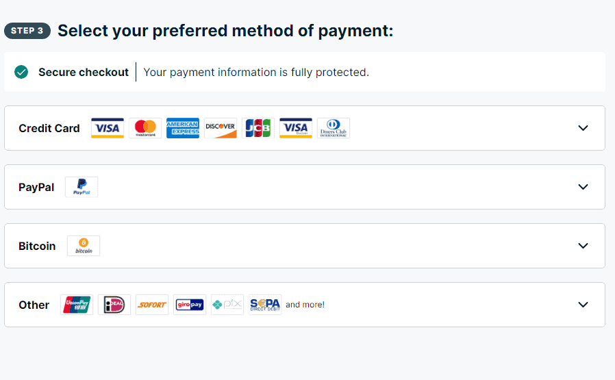Select the American Express logo
This screenshot has width=615, height=380.
(183, 128)
